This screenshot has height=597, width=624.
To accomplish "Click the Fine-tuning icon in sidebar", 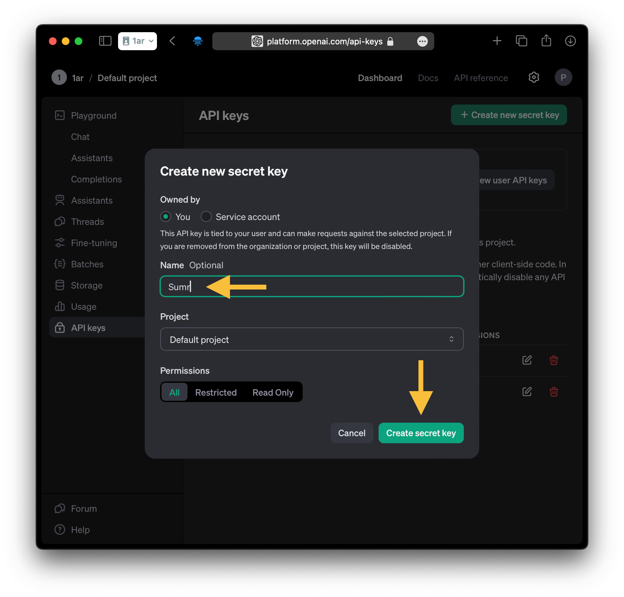I will (60, 243).
